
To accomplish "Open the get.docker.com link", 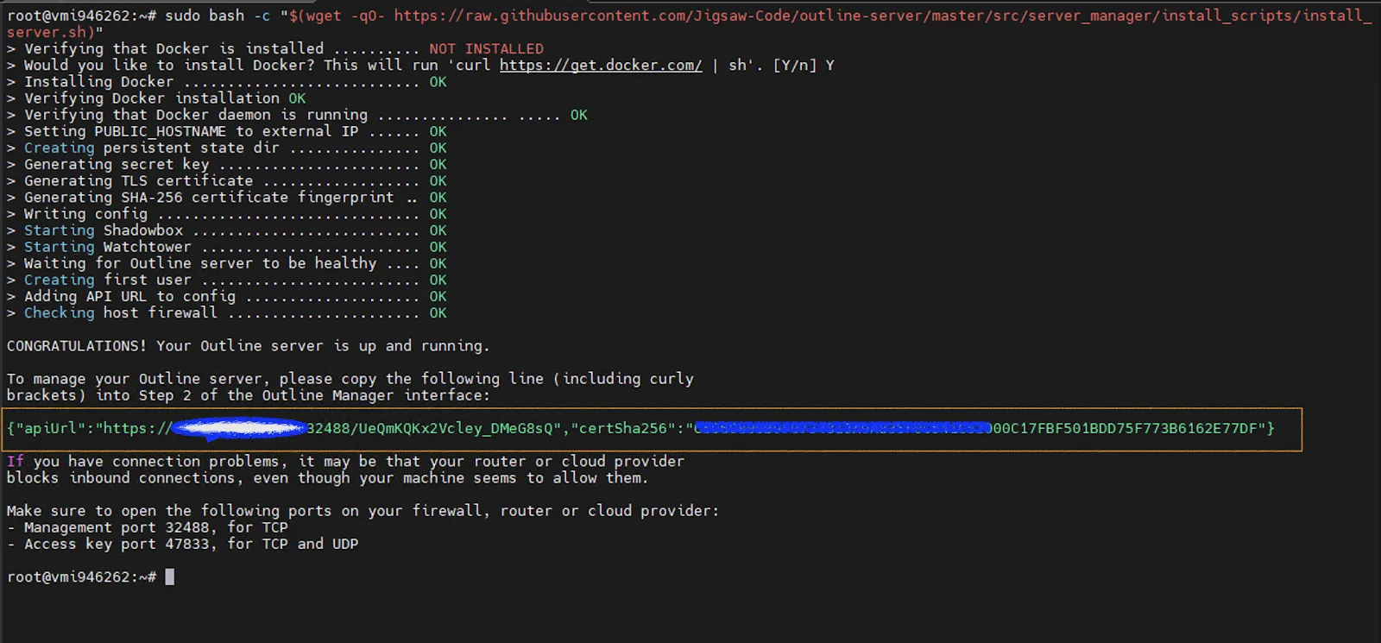I will (x=600, y=66).
